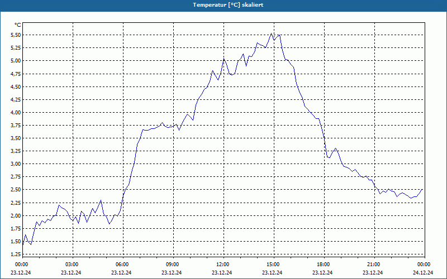Select the "06:00" x-axis time label
Screen dimensions: 447x279
(x=123, y=264)
